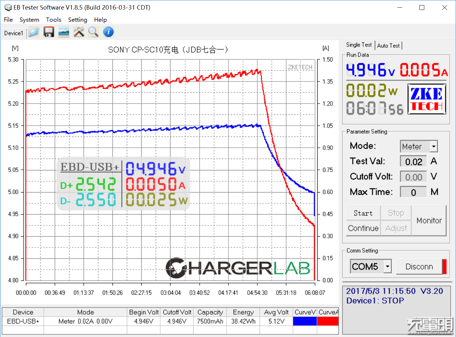Click the blue CurveV color swatch
The width and height of the screenshot is (456, 337).
point(305,321)
